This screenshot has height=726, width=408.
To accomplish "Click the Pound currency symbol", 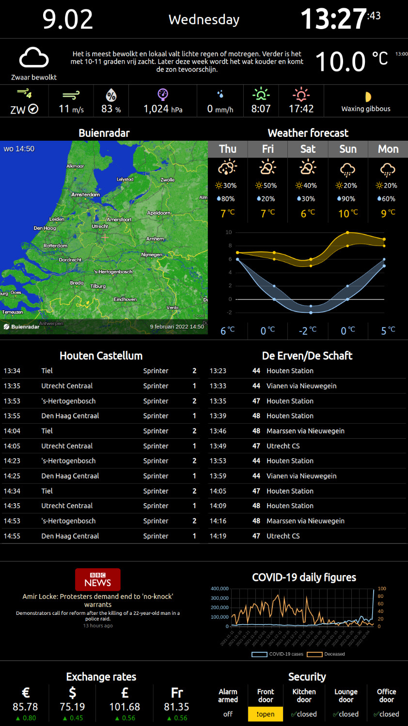I will (125, 693).
